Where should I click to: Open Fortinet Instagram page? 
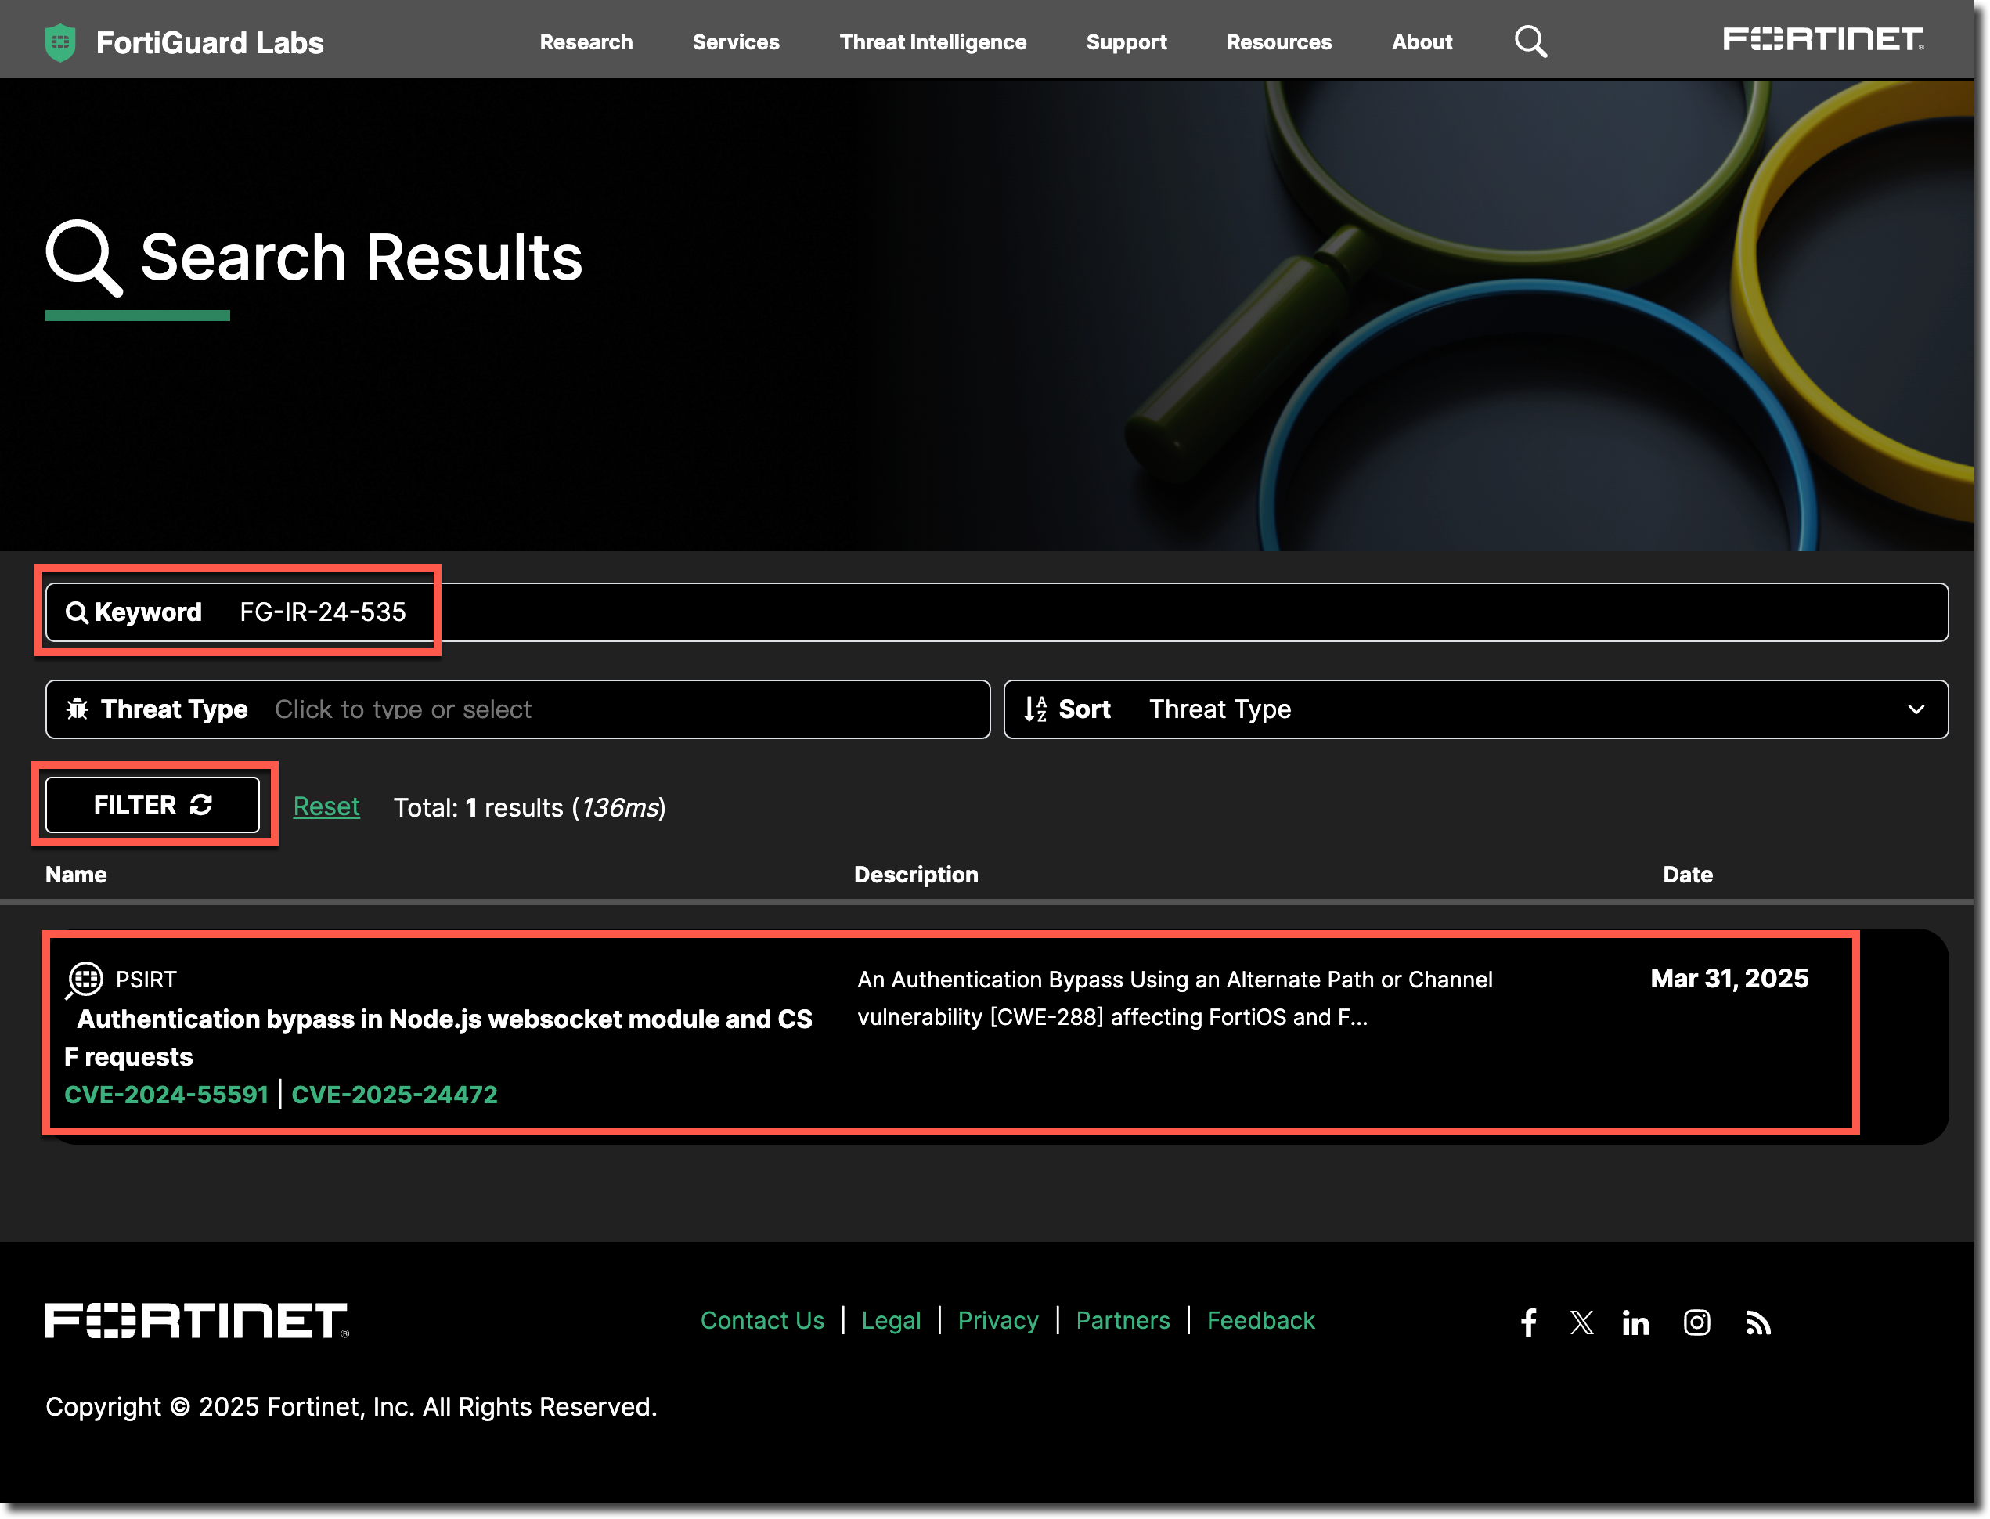pos(1696,1322)
